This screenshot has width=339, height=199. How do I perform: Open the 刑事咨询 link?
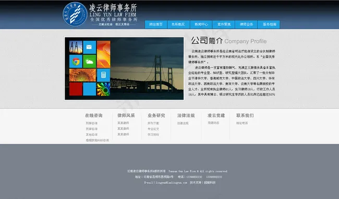tap(91, 123)
